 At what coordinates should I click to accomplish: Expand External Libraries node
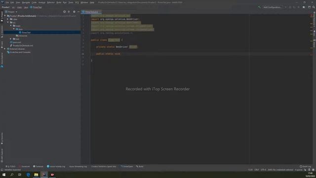pyautogui.click(x=5, y=49)
